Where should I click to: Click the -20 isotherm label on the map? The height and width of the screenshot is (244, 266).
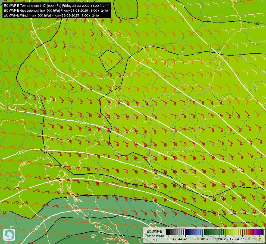point(257,24)
